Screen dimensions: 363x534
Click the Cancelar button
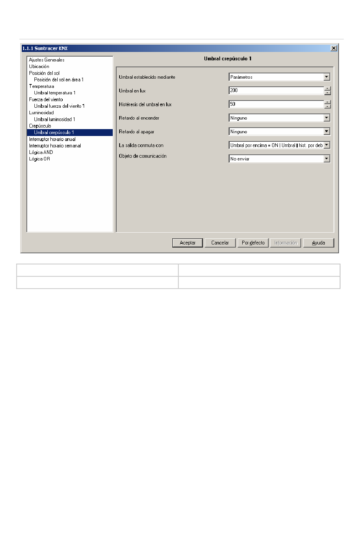[220, 243]
